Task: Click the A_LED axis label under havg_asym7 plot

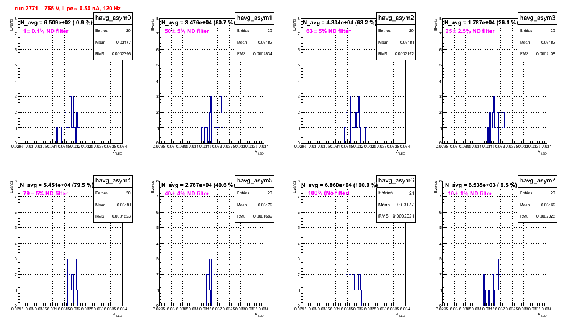Action: click(542, 315)
